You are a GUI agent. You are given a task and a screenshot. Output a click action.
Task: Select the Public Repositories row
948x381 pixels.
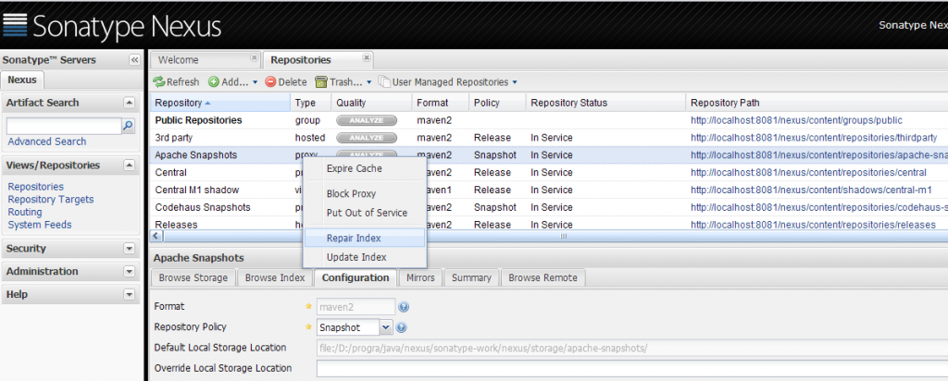[548, 121]
